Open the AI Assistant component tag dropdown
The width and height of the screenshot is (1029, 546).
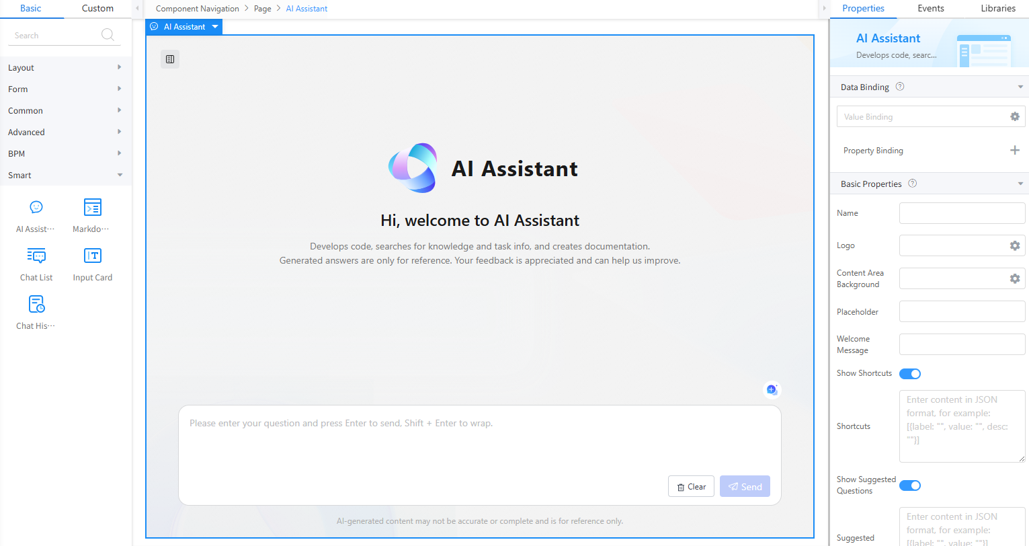click(215, 27)
